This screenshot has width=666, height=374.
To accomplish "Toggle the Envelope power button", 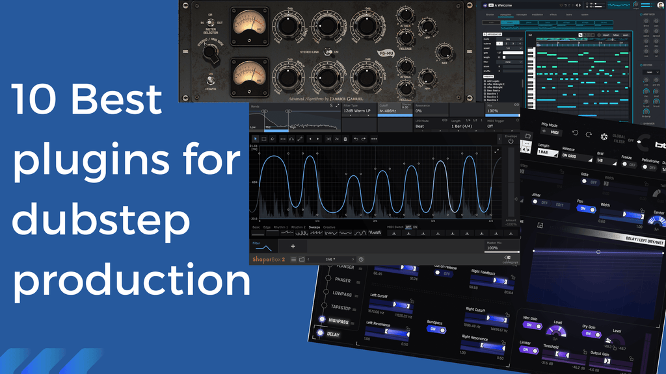I will pos(511,142).
